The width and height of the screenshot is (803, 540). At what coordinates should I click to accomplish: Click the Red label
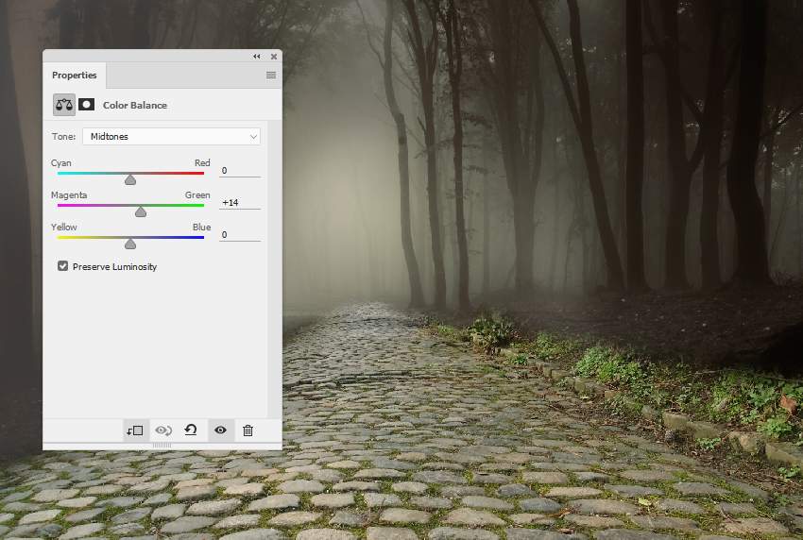point(202,162)
